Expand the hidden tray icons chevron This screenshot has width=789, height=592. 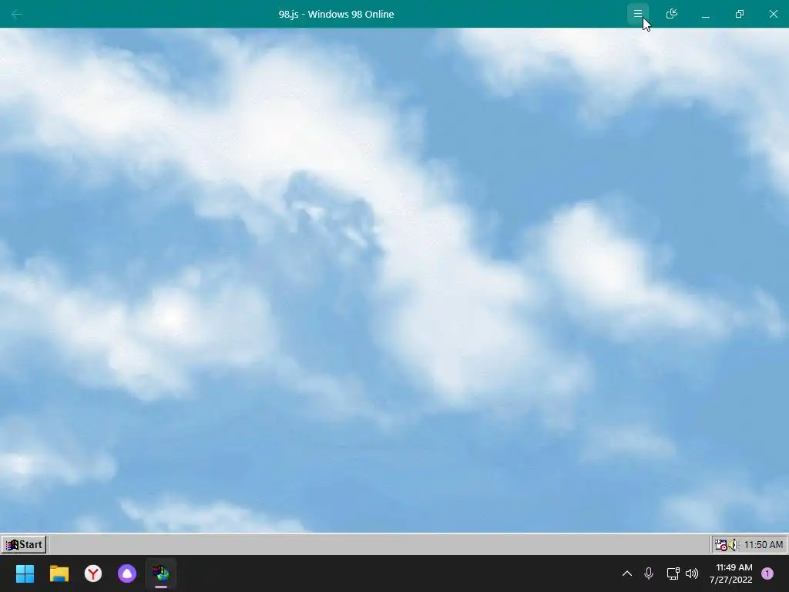coord(627,573)
